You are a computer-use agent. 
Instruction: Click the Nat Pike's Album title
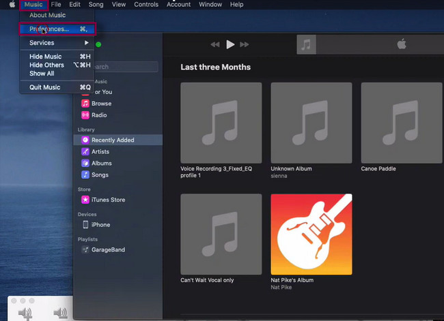tap(292, 280)
